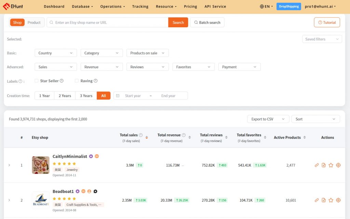Click the Labels help question icon
The height and width of the screenshot is (219, 350).
(x=20, y=81)
